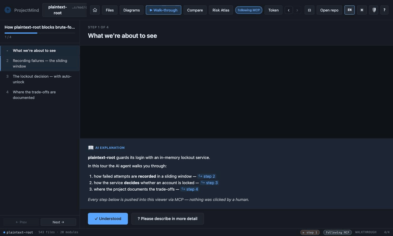Click the Open repo button
The height and width of the screenshot is (236, 393).
[329, 10]
